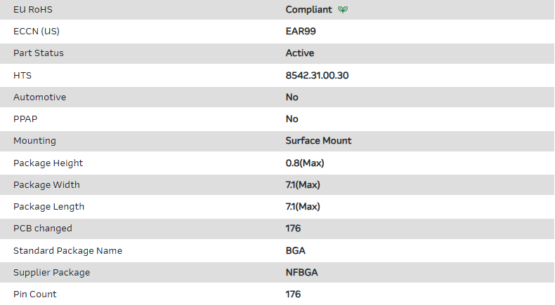This screenshot has height=305, width=555.
Task: Click the 7.1(Max) value for Package Length
Action: (303, 206)
